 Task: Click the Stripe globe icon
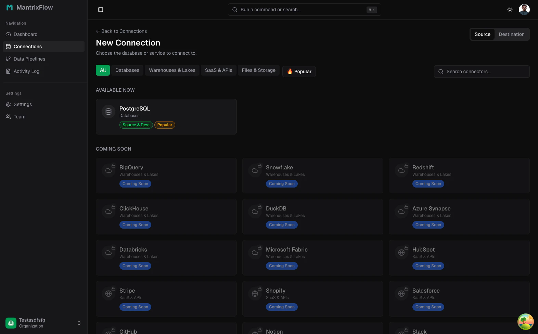pos(108,294)
